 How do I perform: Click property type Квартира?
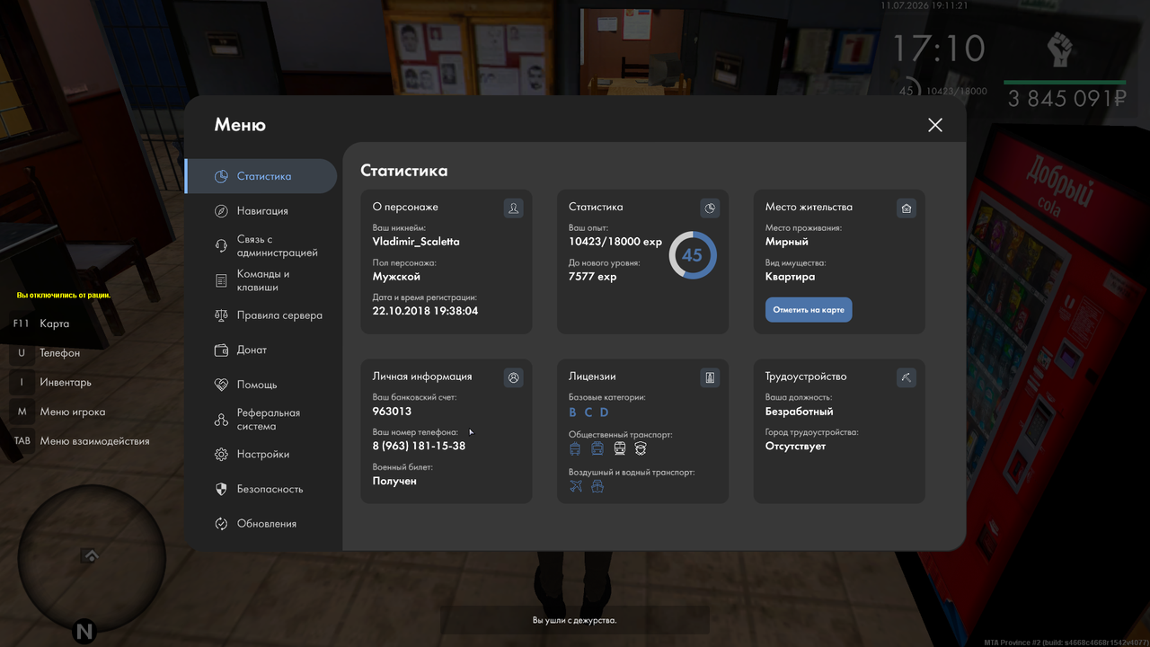[791, 277]
